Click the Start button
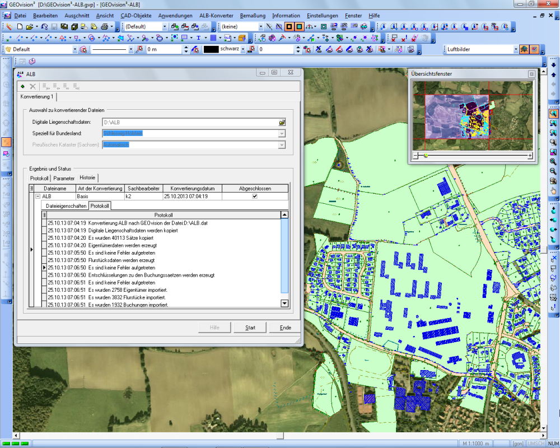The height and width of the screenshot is (448, 560). point(250,328)
